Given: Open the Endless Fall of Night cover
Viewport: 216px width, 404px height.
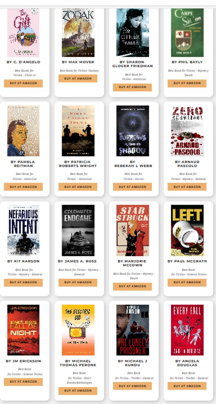Looking at the screenshot, I should 23,330.
